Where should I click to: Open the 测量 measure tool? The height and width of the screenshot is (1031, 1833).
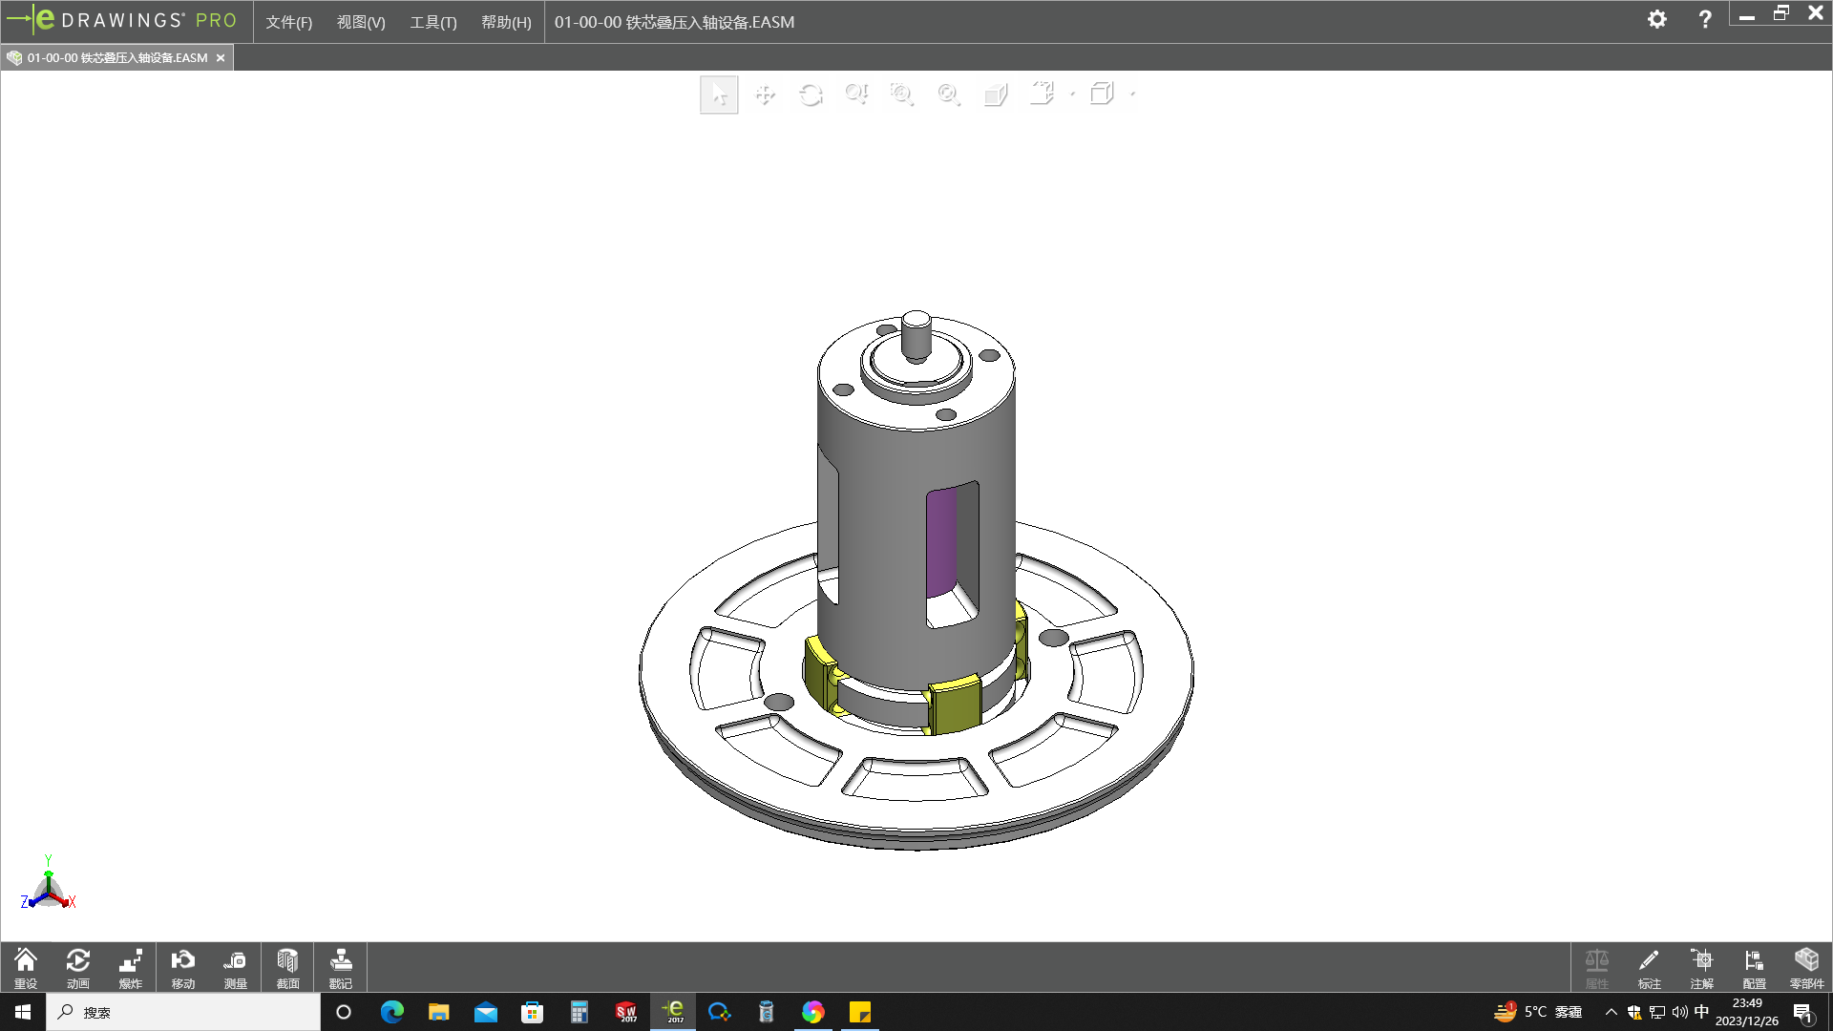tap(236, 968)
